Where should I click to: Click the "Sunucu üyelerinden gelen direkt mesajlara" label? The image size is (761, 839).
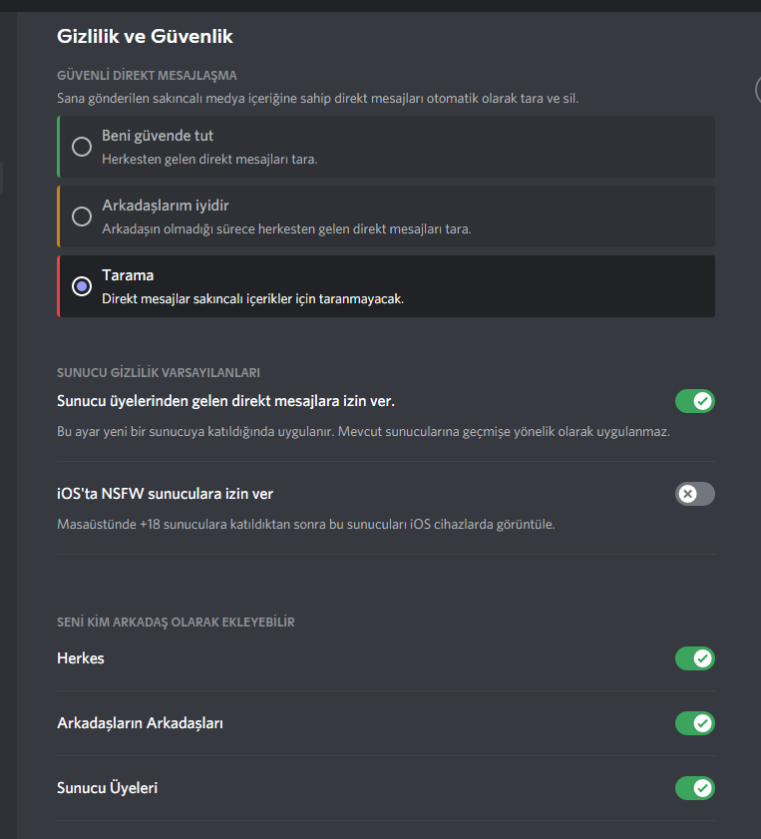click(226, 401)
